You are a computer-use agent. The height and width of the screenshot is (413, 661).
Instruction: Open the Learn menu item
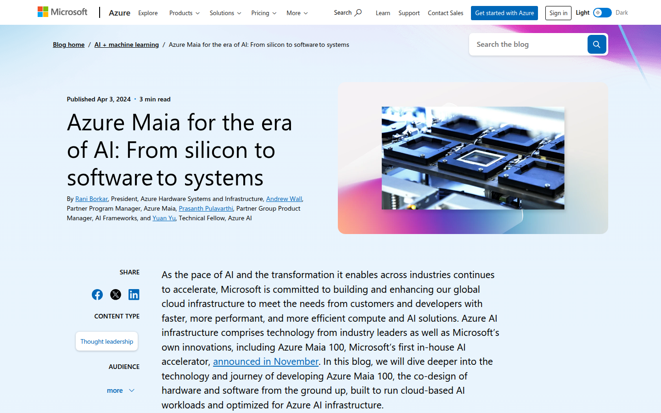[383, 13]
